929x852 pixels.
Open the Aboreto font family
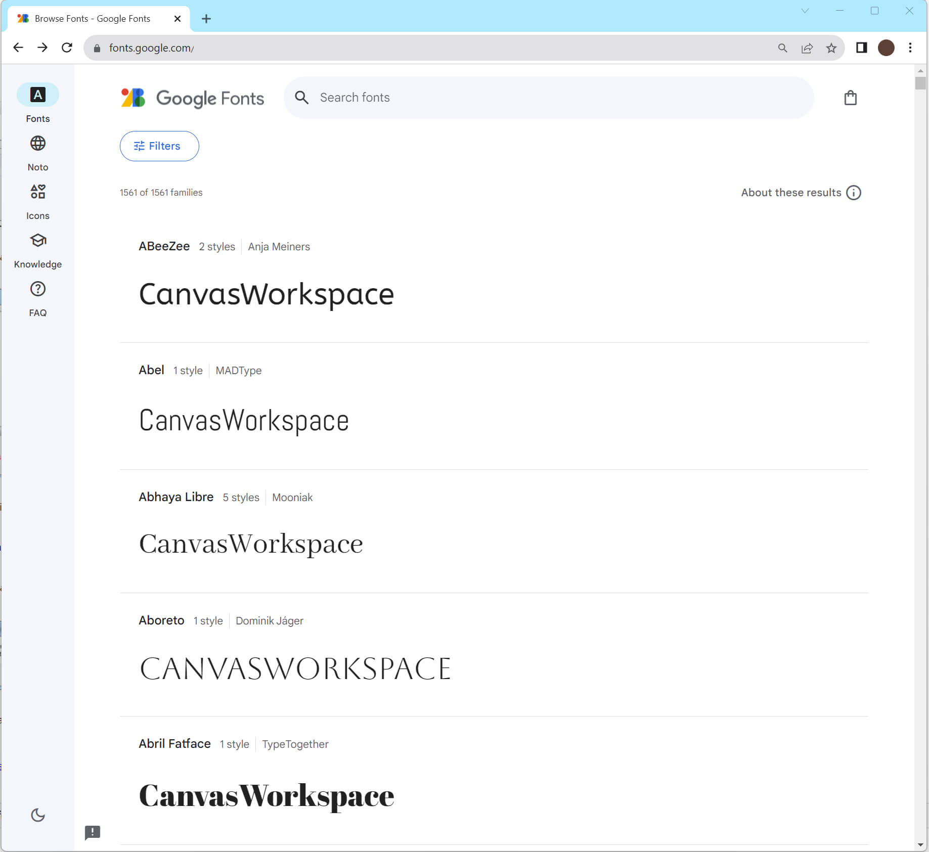tap(161, 620)
